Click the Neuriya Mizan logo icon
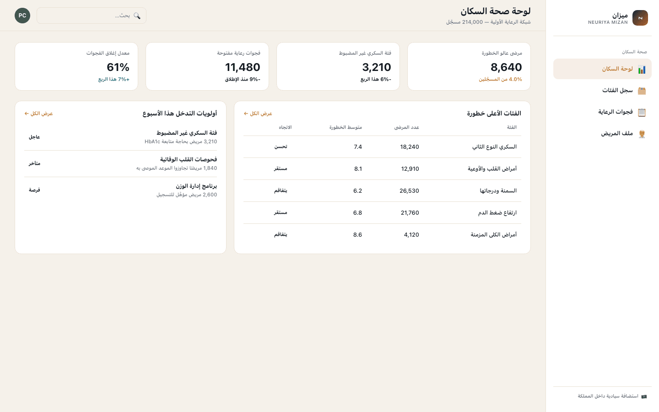This screenshot has height=412, width=659. (x=640, y=18)
